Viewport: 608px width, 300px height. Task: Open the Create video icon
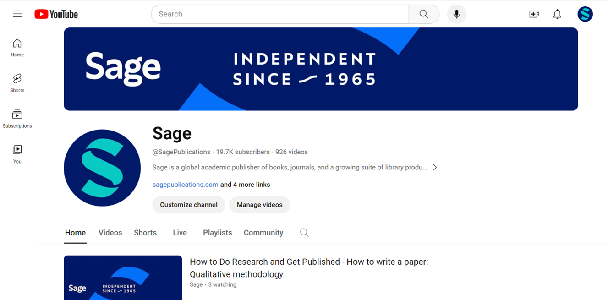pyautogui.click(x=534, y=14)
